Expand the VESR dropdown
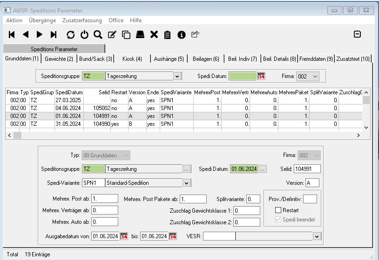The image size is (379, 260). tap(317, 236)
